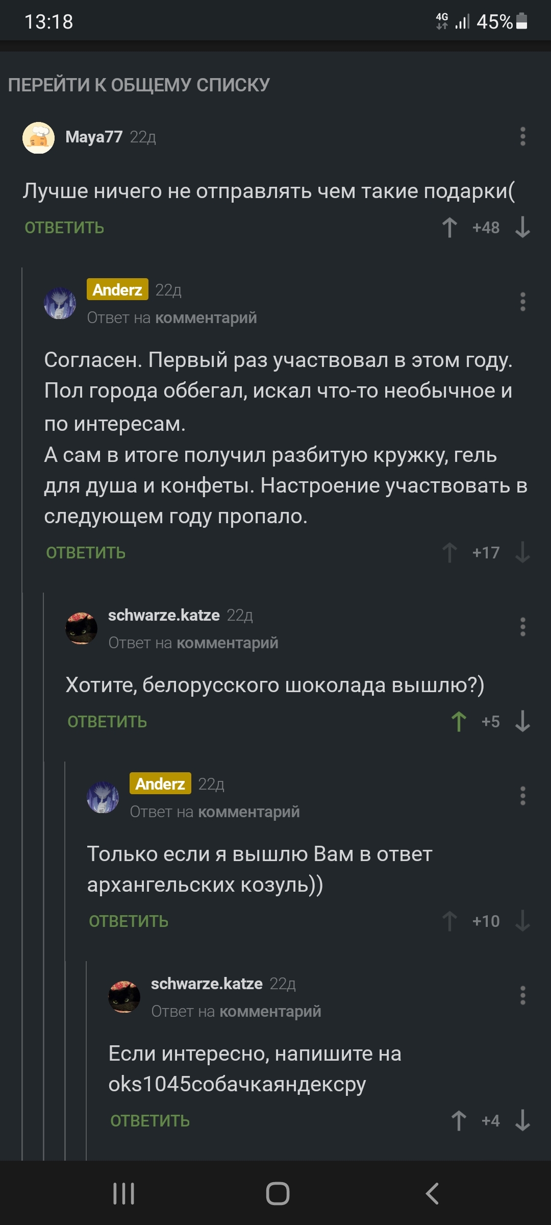This screenshot has height=1225, width=551.
Task: Remove the green upvote on the chocolate comment
Action: [459, 722]
